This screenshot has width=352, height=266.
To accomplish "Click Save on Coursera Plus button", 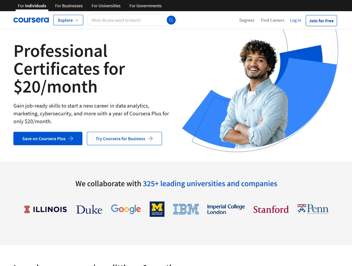I will coord(48,138).
